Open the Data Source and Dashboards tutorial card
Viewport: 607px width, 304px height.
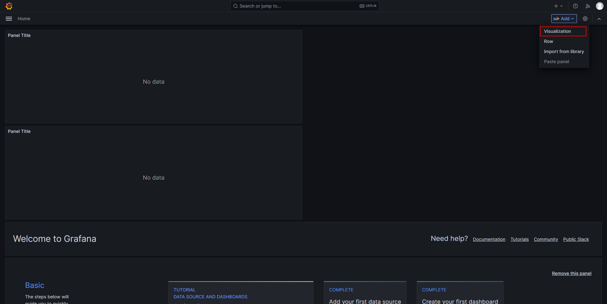click(241, 293)
